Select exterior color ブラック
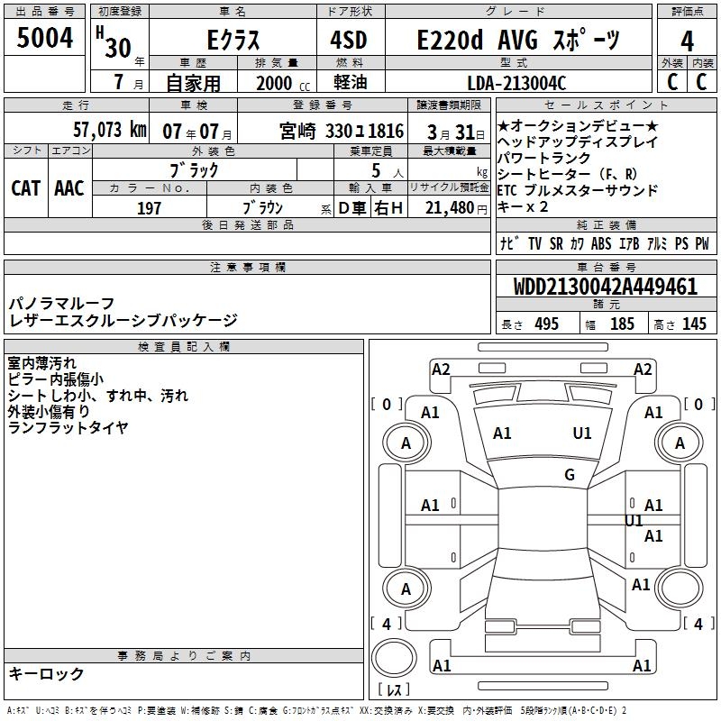Viewport: 721px width, 721px height. pos(194,170)
